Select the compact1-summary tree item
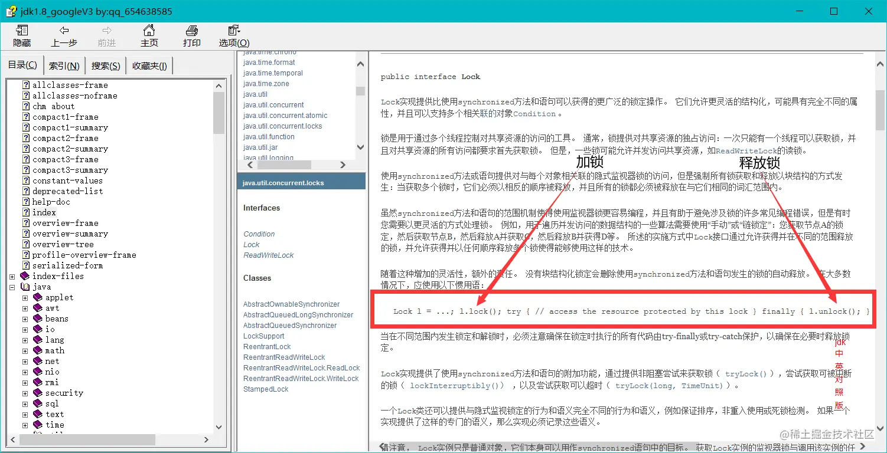The image size is (887, 453). coord(70,127)
